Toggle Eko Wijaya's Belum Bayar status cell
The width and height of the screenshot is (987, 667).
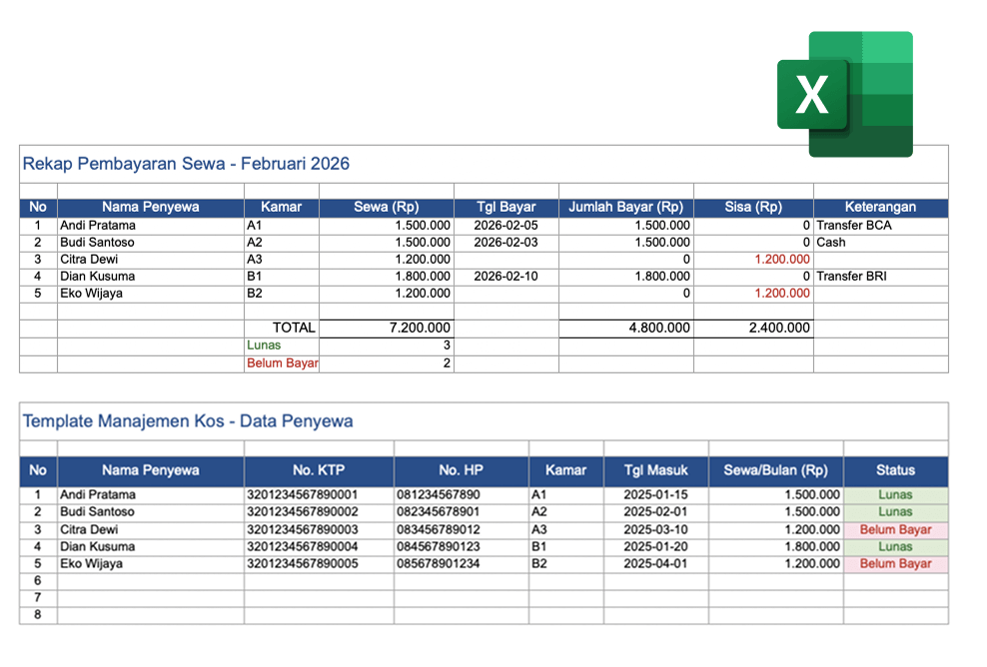pyautogui.click(x=896, y=564)
